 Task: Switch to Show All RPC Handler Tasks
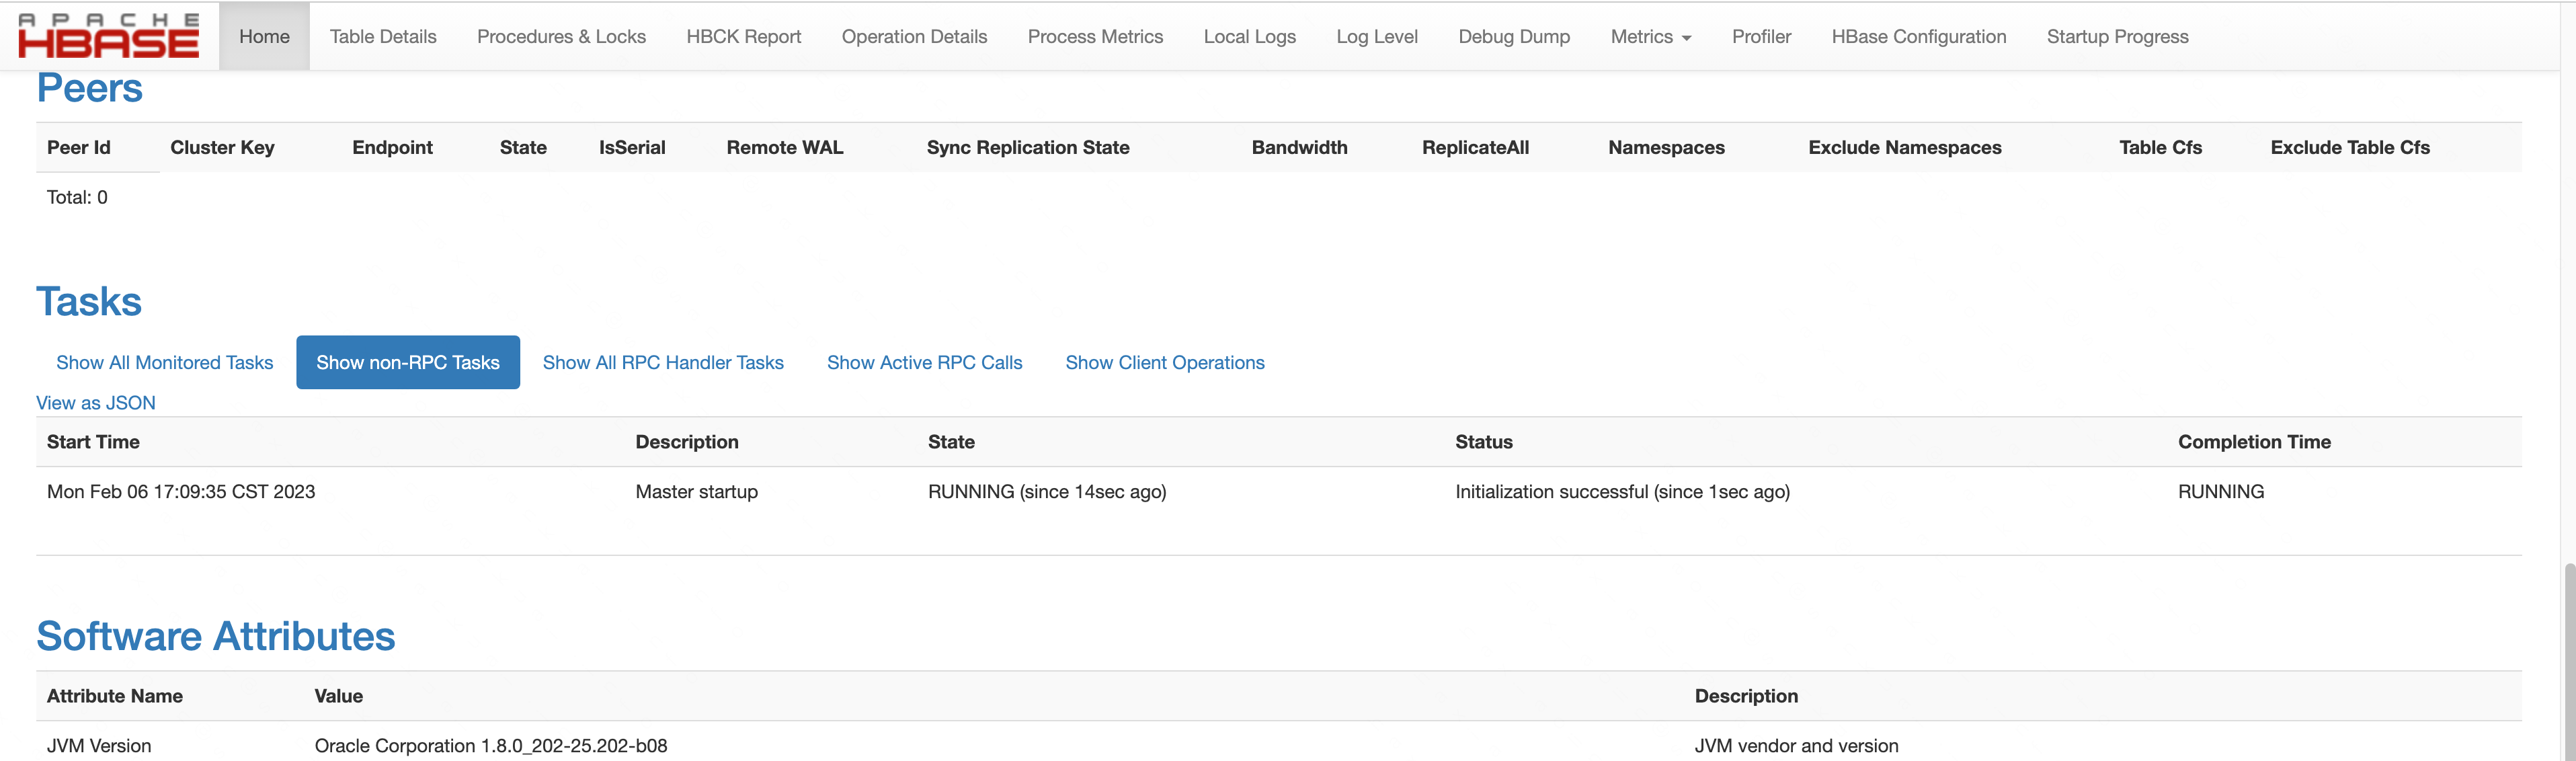pos(663,363)
